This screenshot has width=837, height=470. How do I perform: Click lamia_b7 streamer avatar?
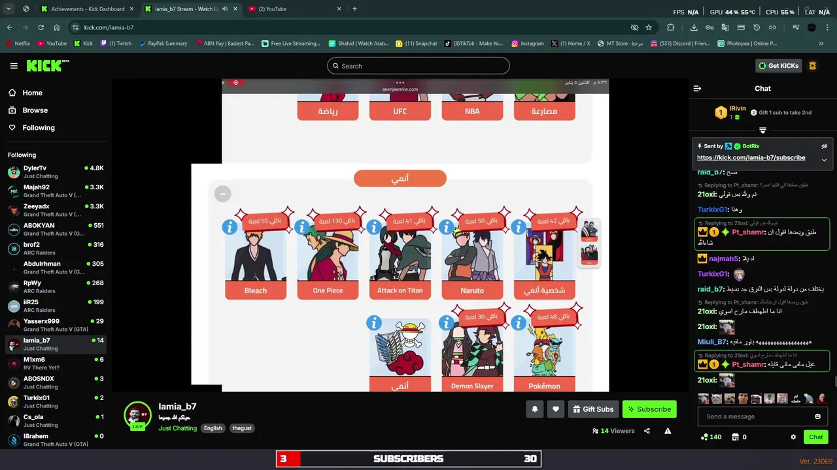tap(137, 415)
